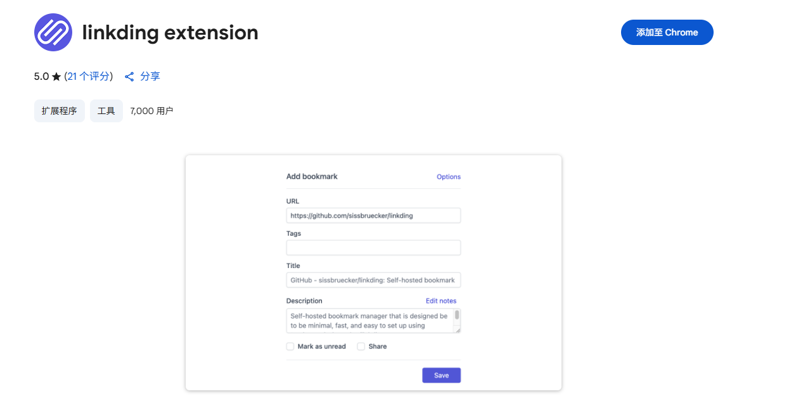Select the 扩展程序 category chip
The image size is (789, 403).
60,111
